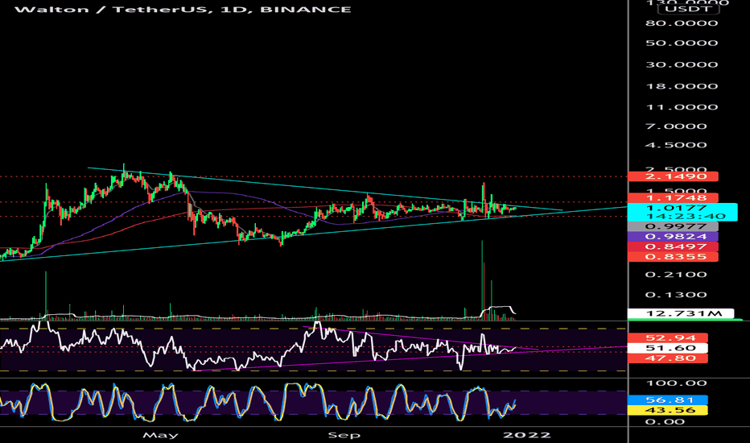Click the May label on the time axis
This screenshot has width=750, height=443.
click(160, 435)
